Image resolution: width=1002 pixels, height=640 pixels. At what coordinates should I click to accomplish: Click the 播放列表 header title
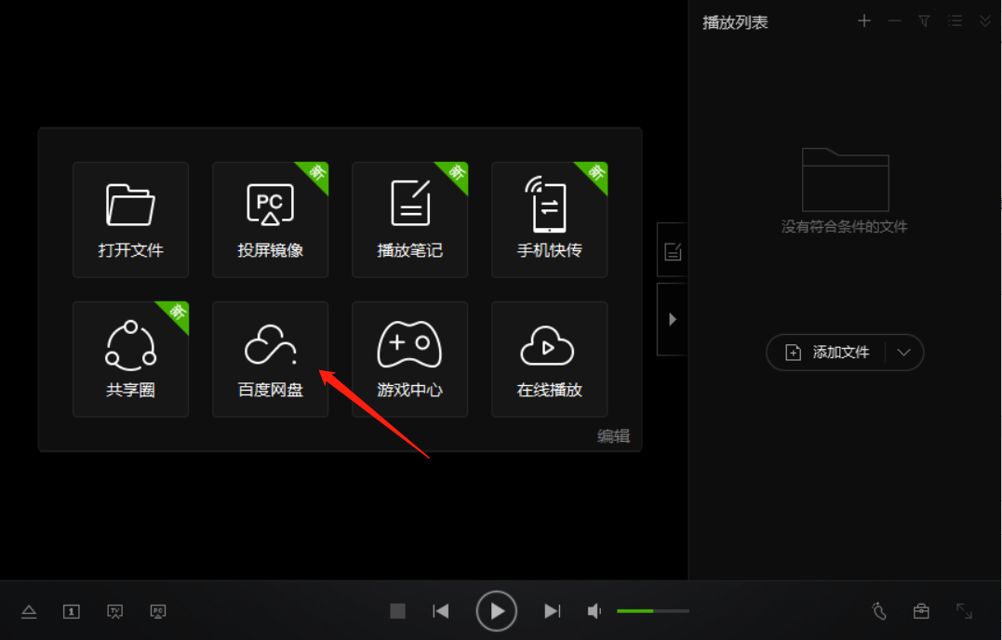point(735,22)
